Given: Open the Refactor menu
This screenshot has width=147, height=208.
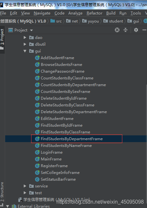Looking at the screenshot, I should (x=94, y=13).
